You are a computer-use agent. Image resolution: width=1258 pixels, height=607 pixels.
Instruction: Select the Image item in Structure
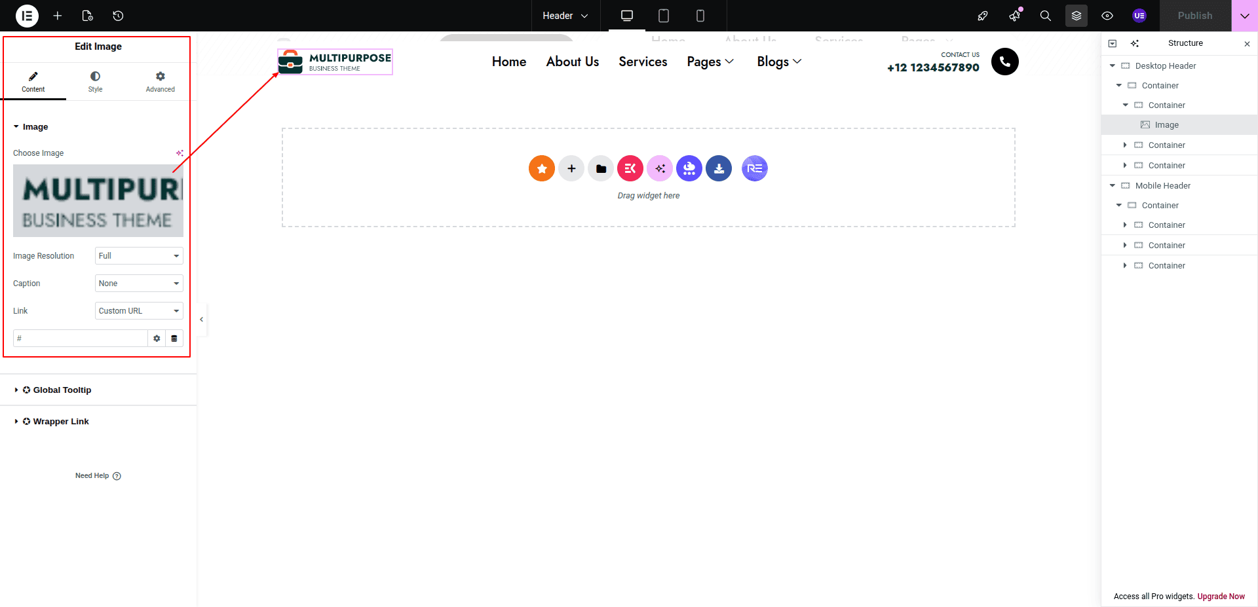point(1179,125)
